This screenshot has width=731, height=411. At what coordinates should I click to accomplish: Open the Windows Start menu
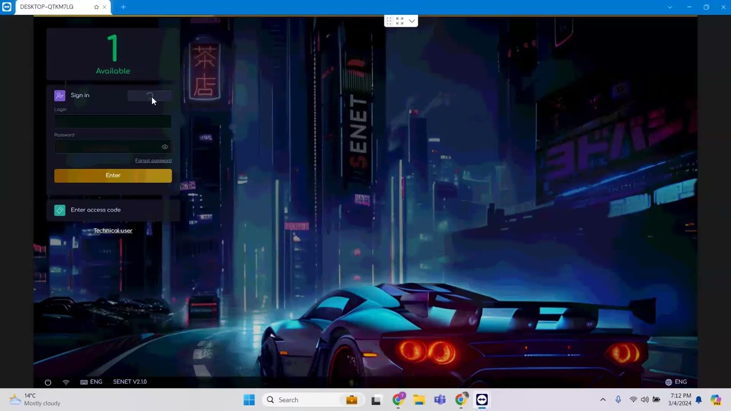coord(249,400)
